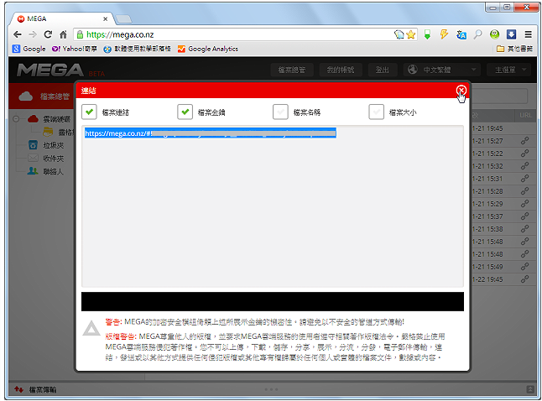This screenshot has width=542, height=401.
Task: Uncheck the file link checkbox
Action: tap(89, 112)
